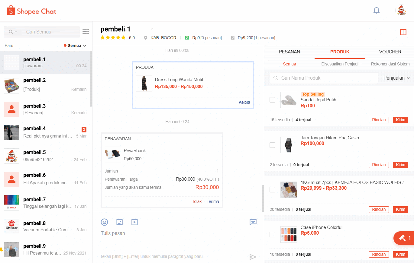Send the Sandal Jepit Putih via Kirim button
This screenshot has width=414, height=263.
click(x=400, y=120)
